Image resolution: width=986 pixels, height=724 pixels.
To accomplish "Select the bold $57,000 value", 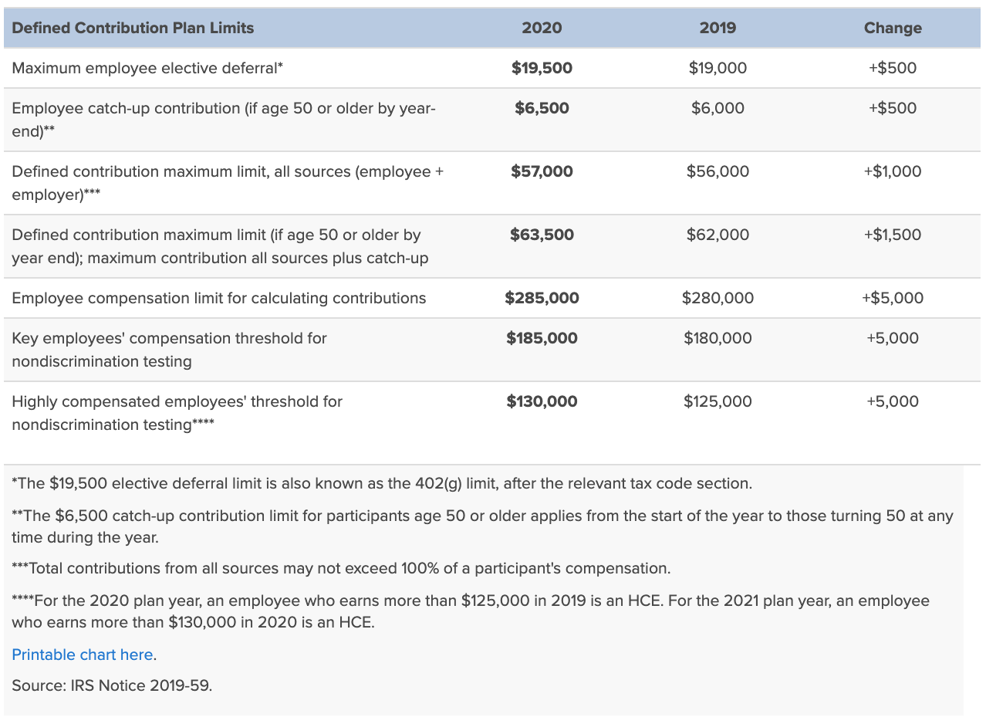I will [542, 171].
